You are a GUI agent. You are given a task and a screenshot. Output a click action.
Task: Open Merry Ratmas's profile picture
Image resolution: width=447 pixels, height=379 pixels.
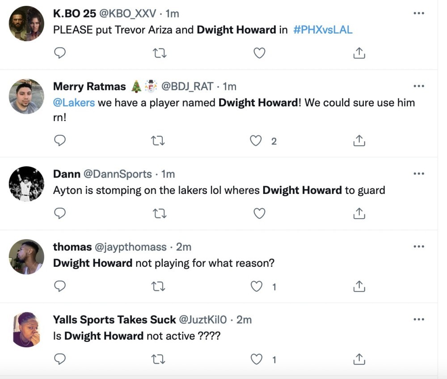click(x=26, y=97)
